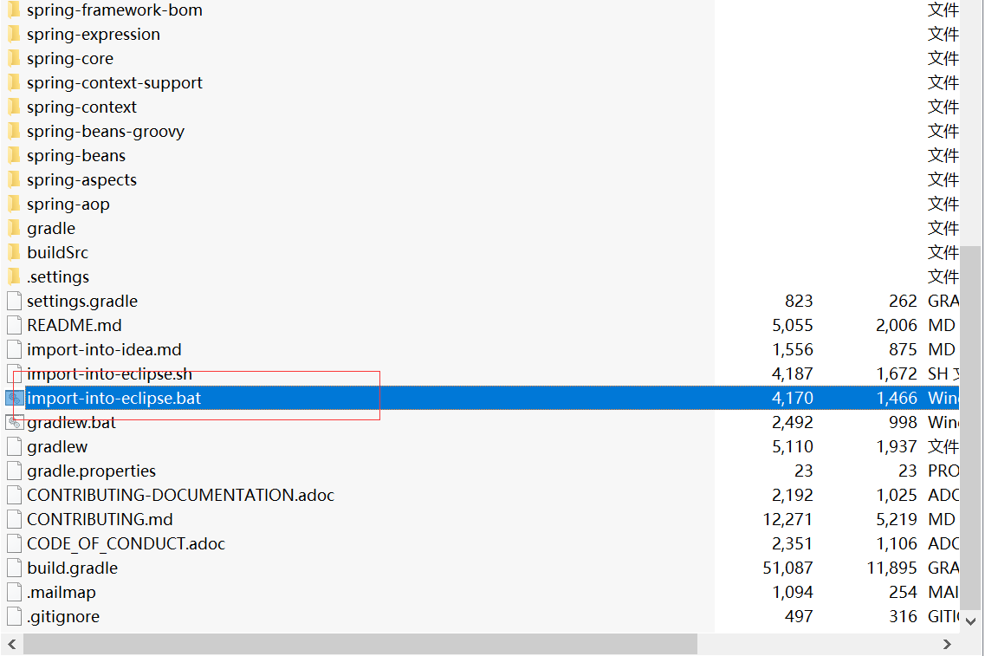Click the horizontal scrollbar right arrow

947,644
